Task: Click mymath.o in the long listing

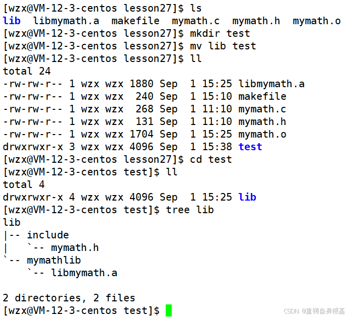Action: (262, 134)
